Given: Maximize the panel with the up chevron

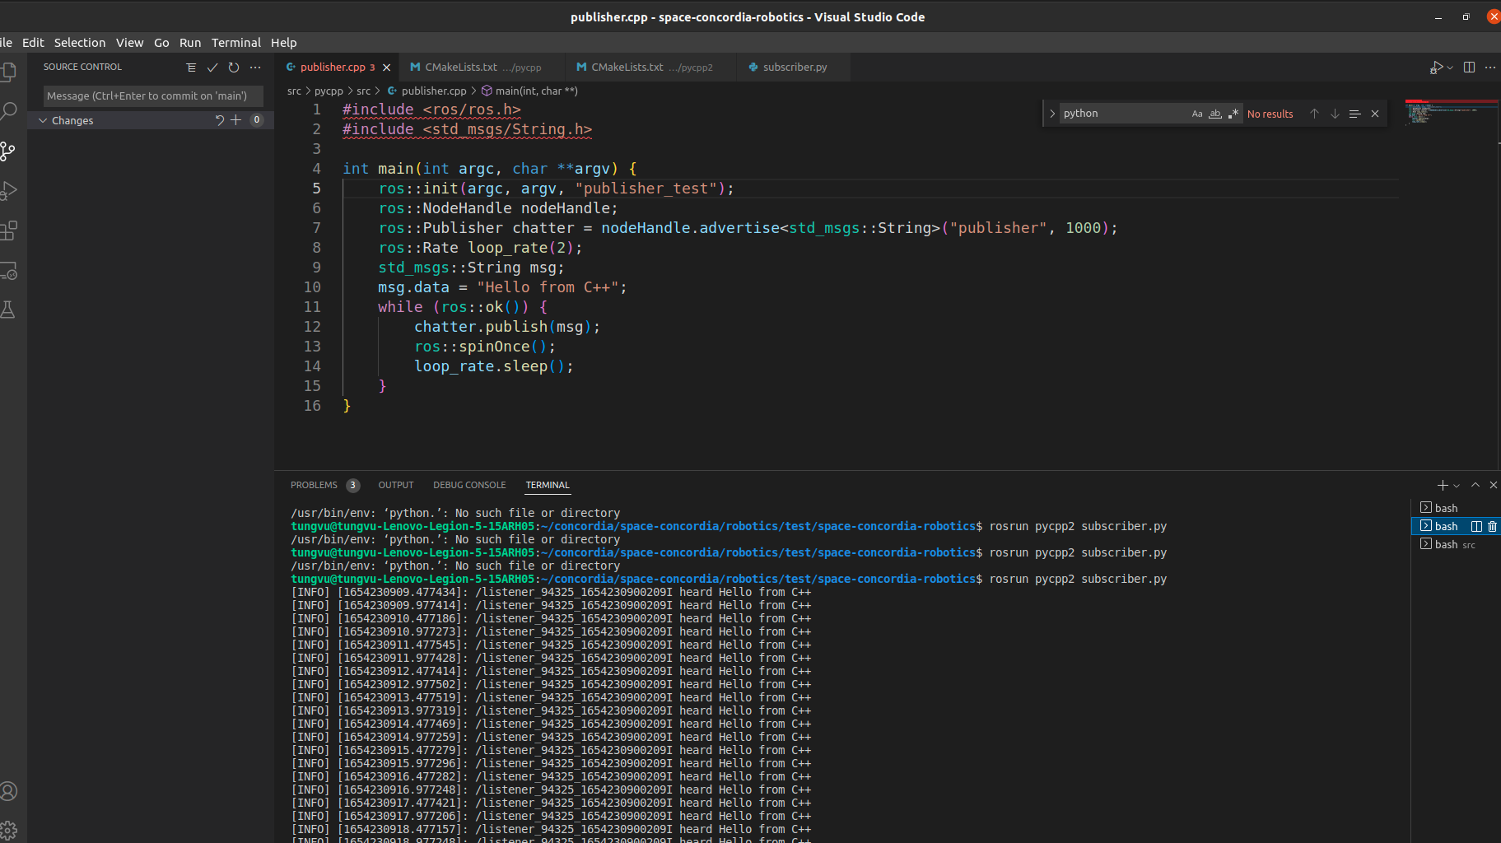Looking at the screenshot, I should (1475, 485).
